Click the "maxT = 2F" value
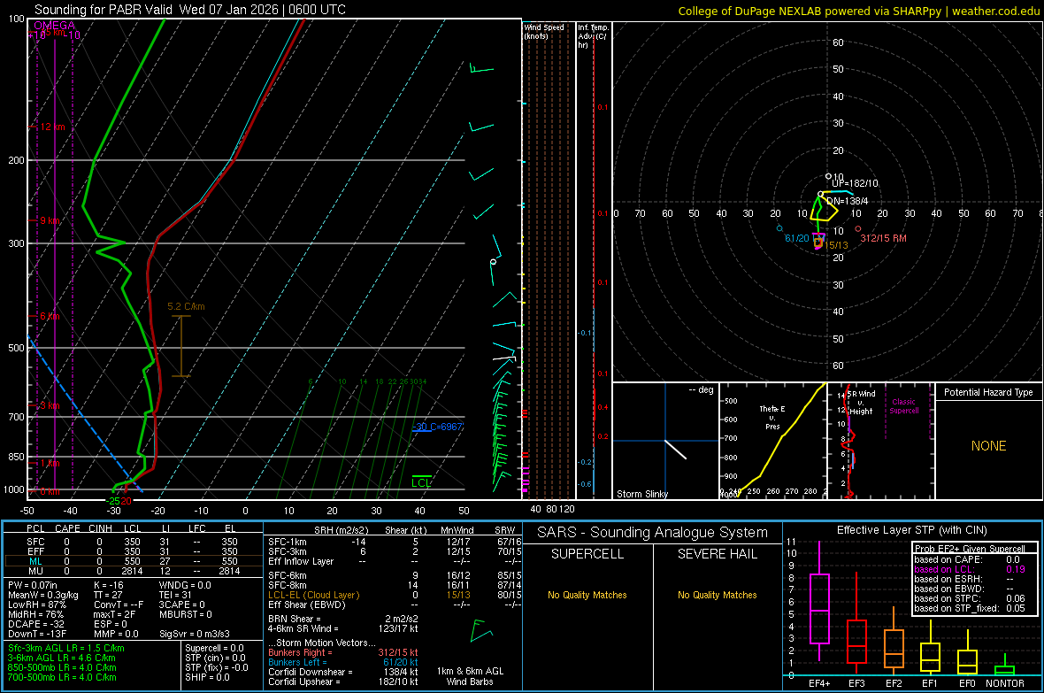The image size is (1044, 693). coord(114,614)
